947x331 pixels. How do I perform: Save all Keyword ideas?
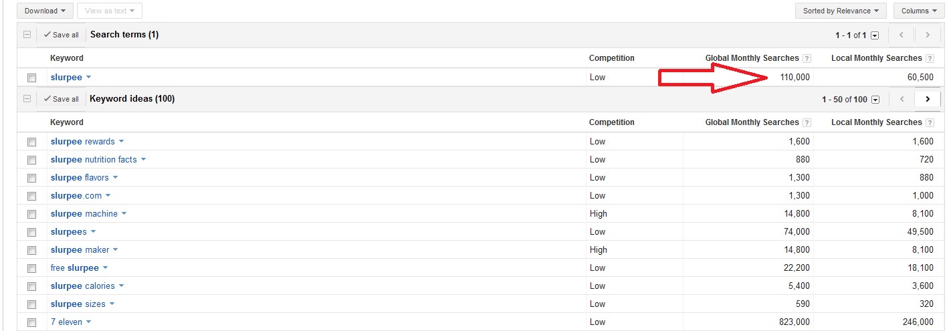point(61,99)
